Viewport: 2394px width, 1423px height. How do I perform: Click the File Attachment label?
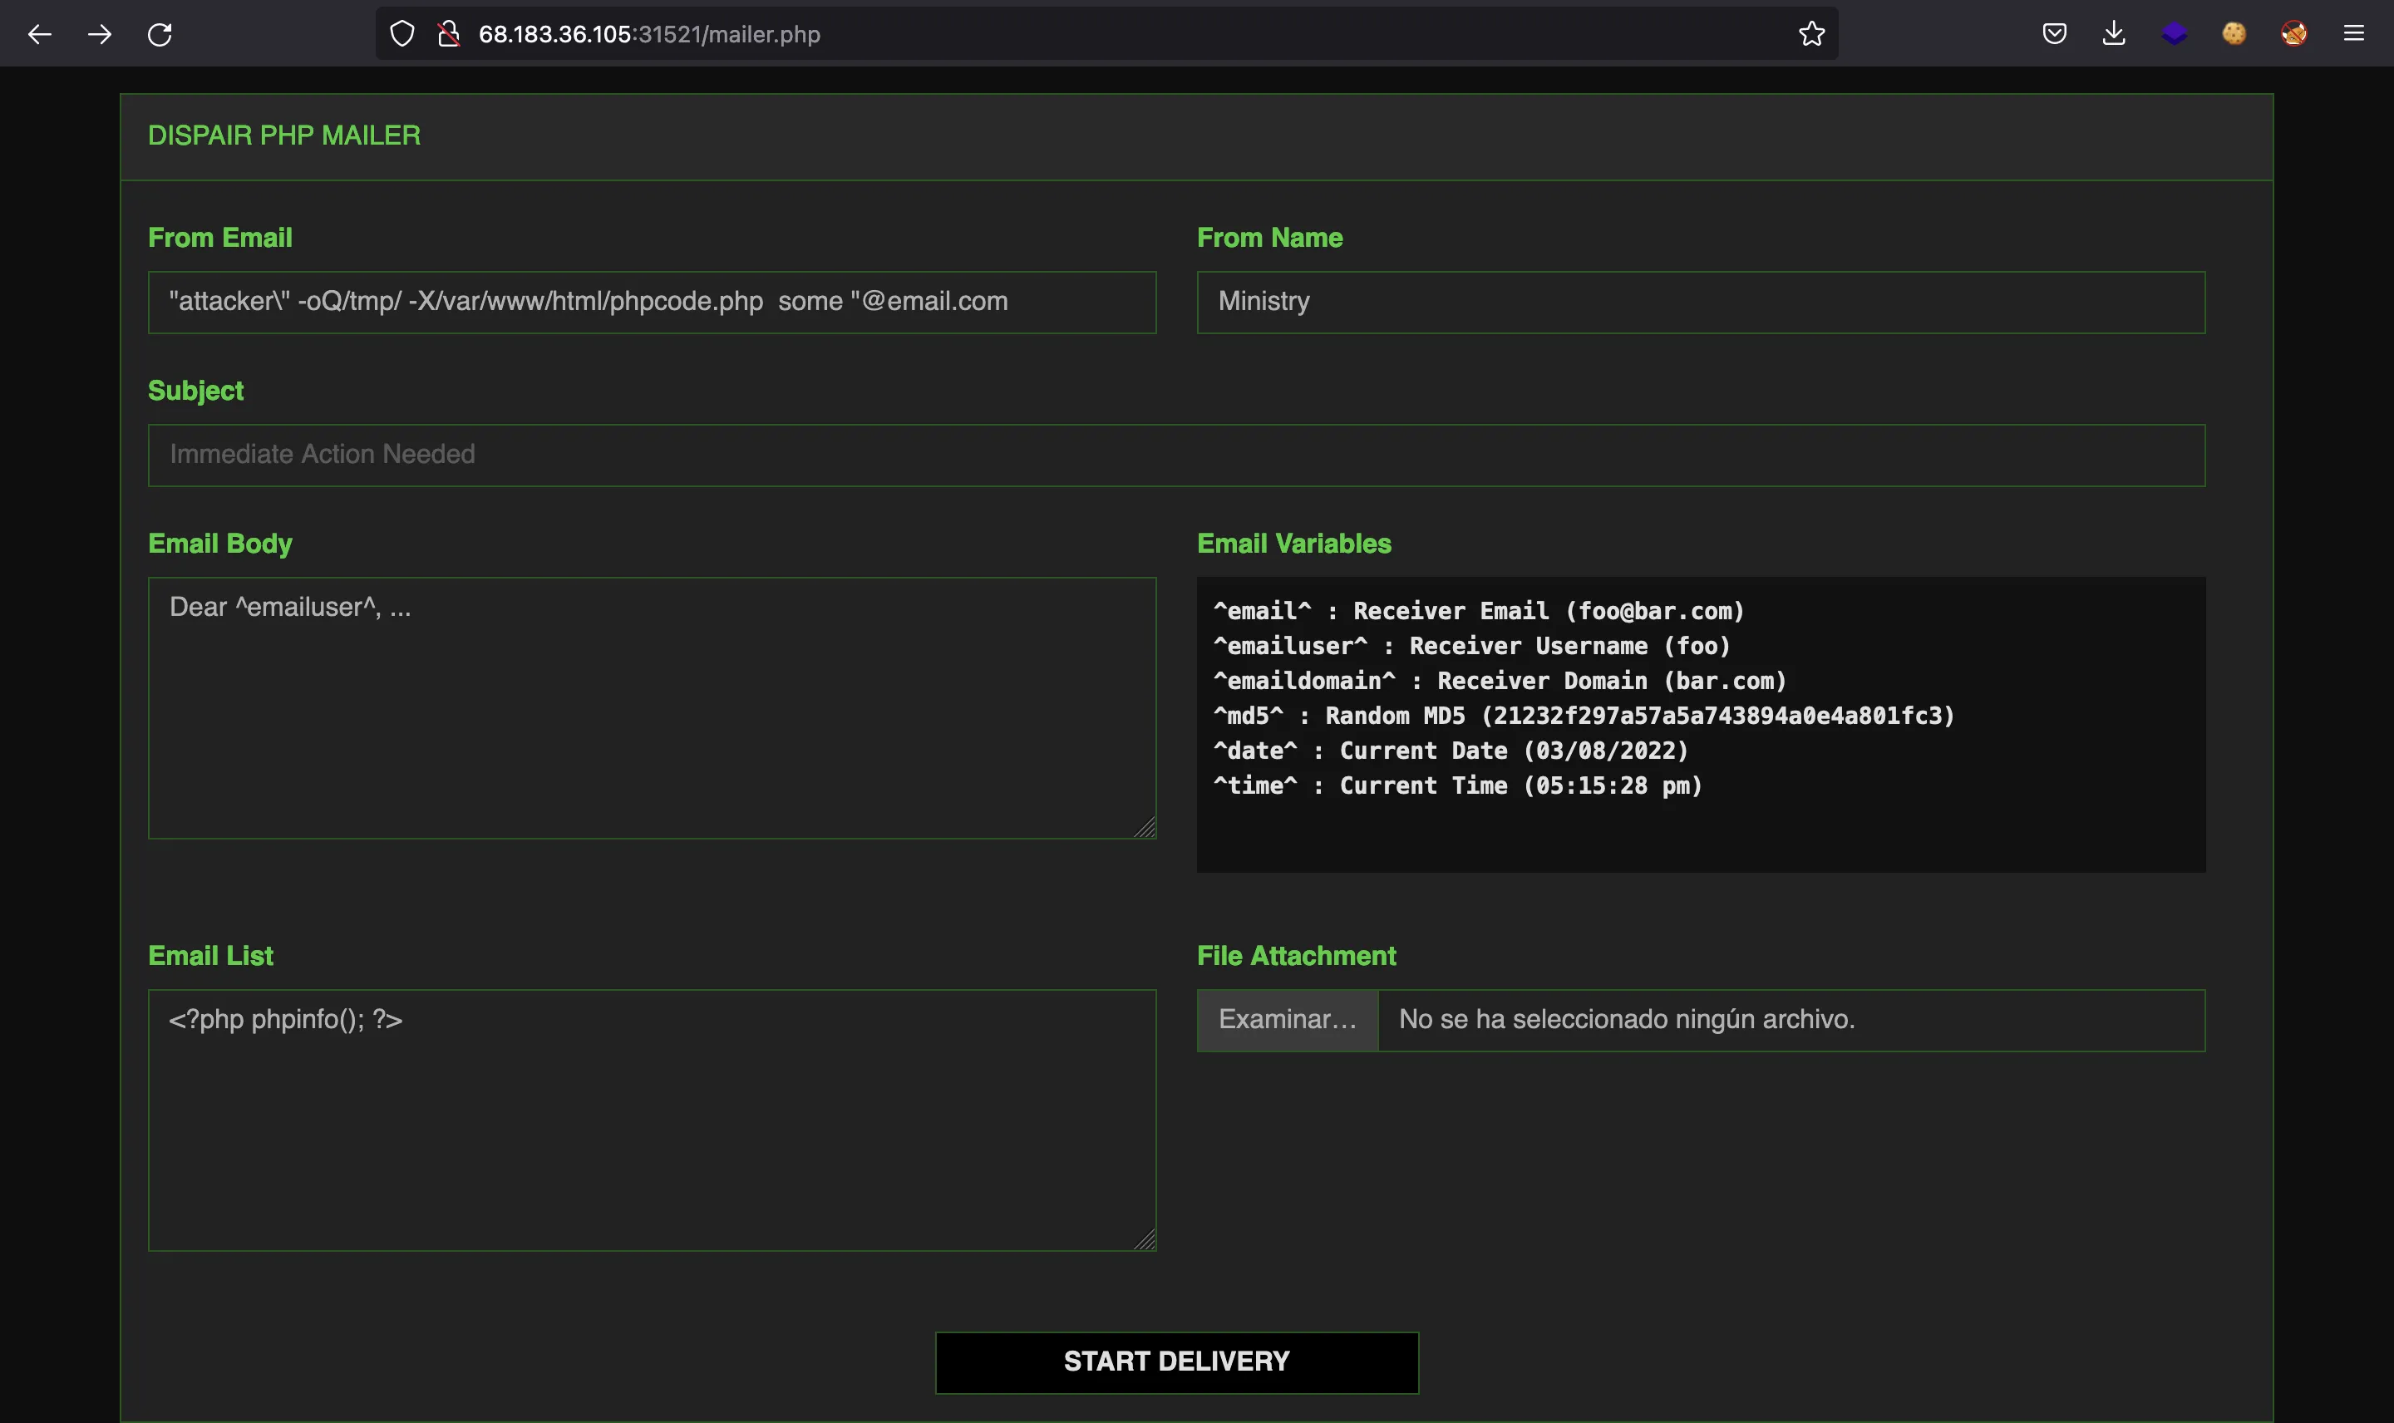pyautogui.click(x=1296, y=956)
